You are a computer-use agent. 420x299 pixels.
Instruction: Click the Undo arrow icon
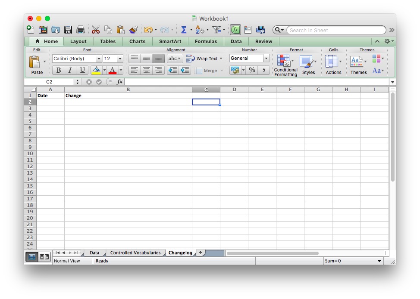(x=148, y=30)
